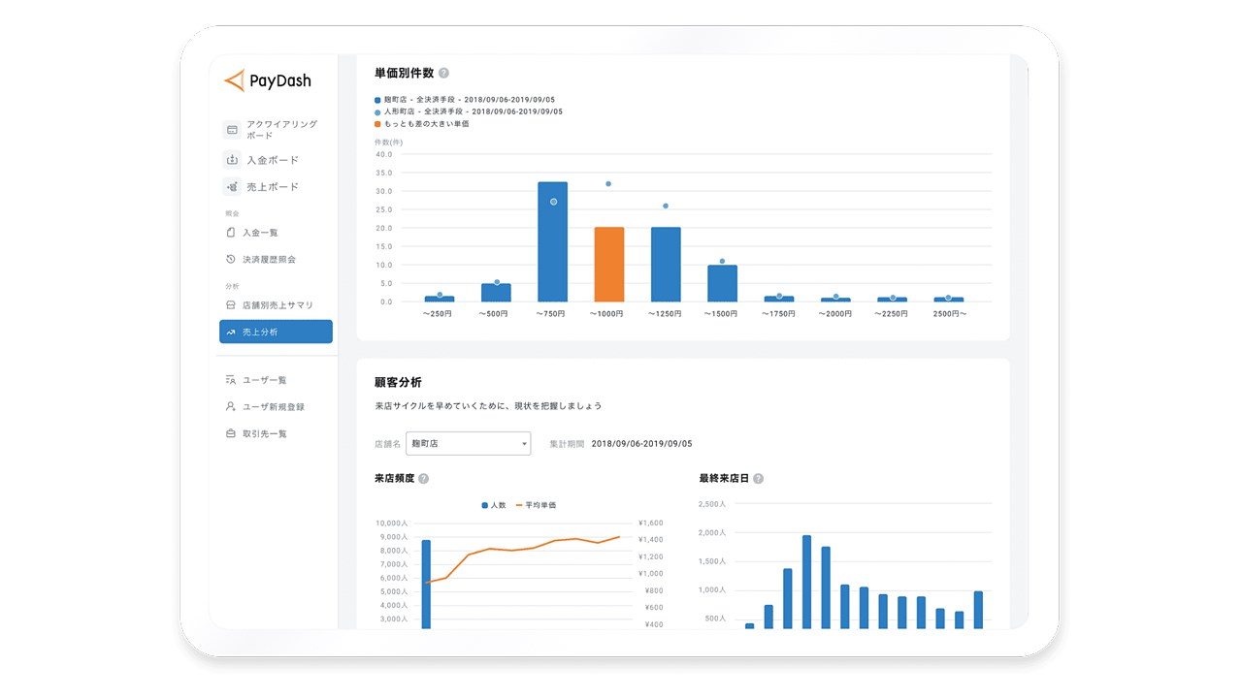Click the 人形町店 dot above ～1250円

click(x=666, y=206)
